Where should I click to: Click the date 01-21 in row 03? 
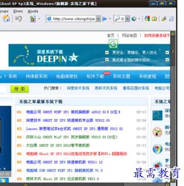[x=141, y=129]
